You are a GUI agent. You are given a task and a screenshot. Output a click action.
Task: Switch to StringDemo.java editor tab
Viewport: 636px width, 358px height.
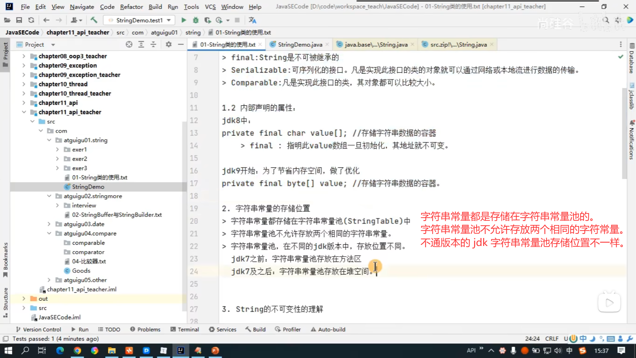299,44
